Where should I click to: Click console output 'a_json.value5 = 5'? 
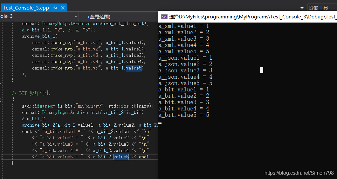click(x=185, y=83)
